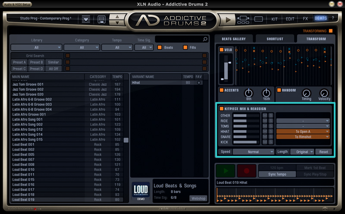
Task: Switch to the EDIT page
Action: click(x=290, y=19)
